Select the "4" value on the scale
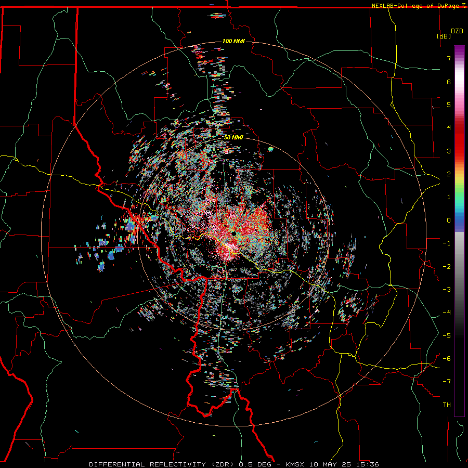The width and height of the screenshot is (468, 468). tap(449, 128)
